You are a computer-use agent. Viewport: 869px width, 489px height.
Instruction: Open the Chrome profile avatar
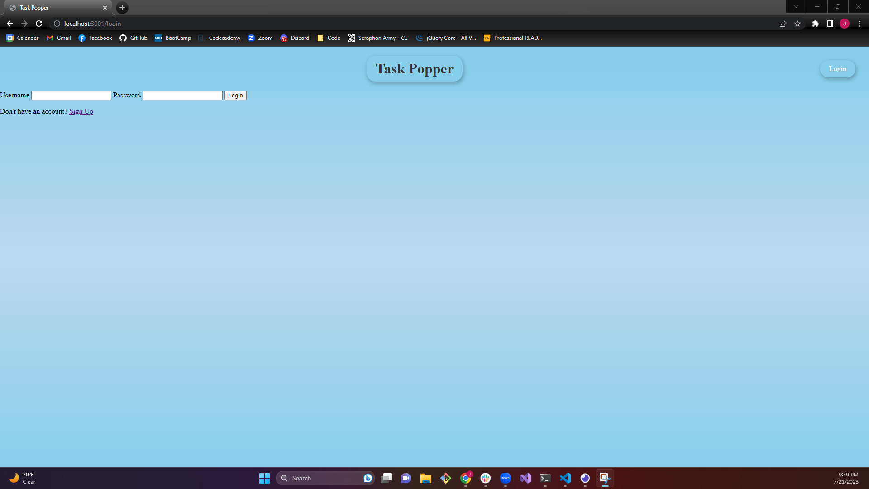(x=845, y=24)
